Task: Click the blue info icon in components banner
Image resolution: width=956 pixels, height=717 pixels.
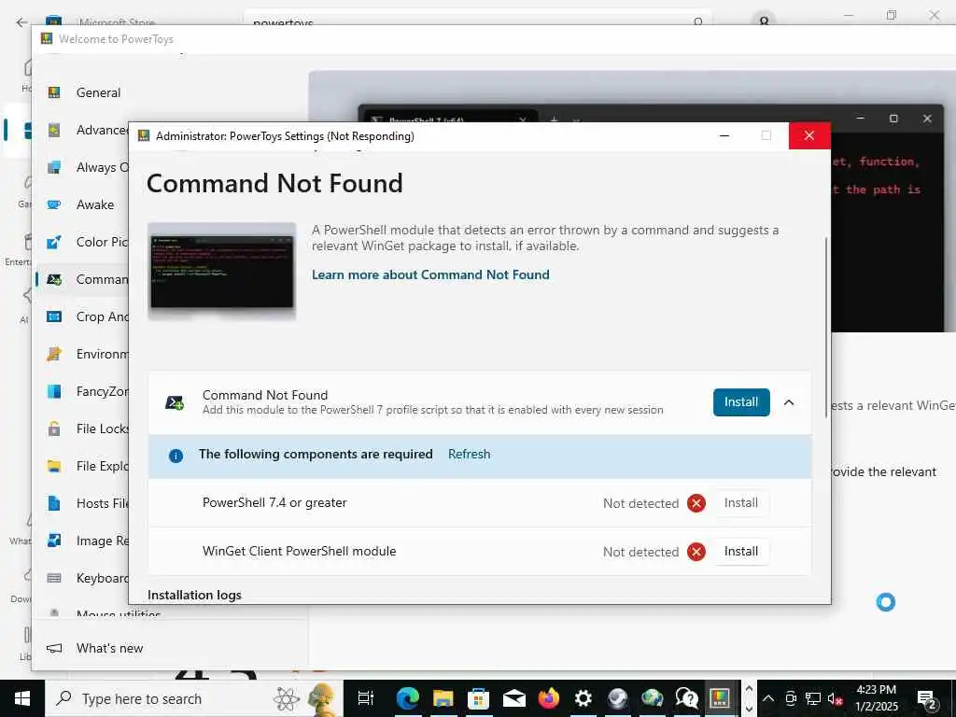Action: 176,456
